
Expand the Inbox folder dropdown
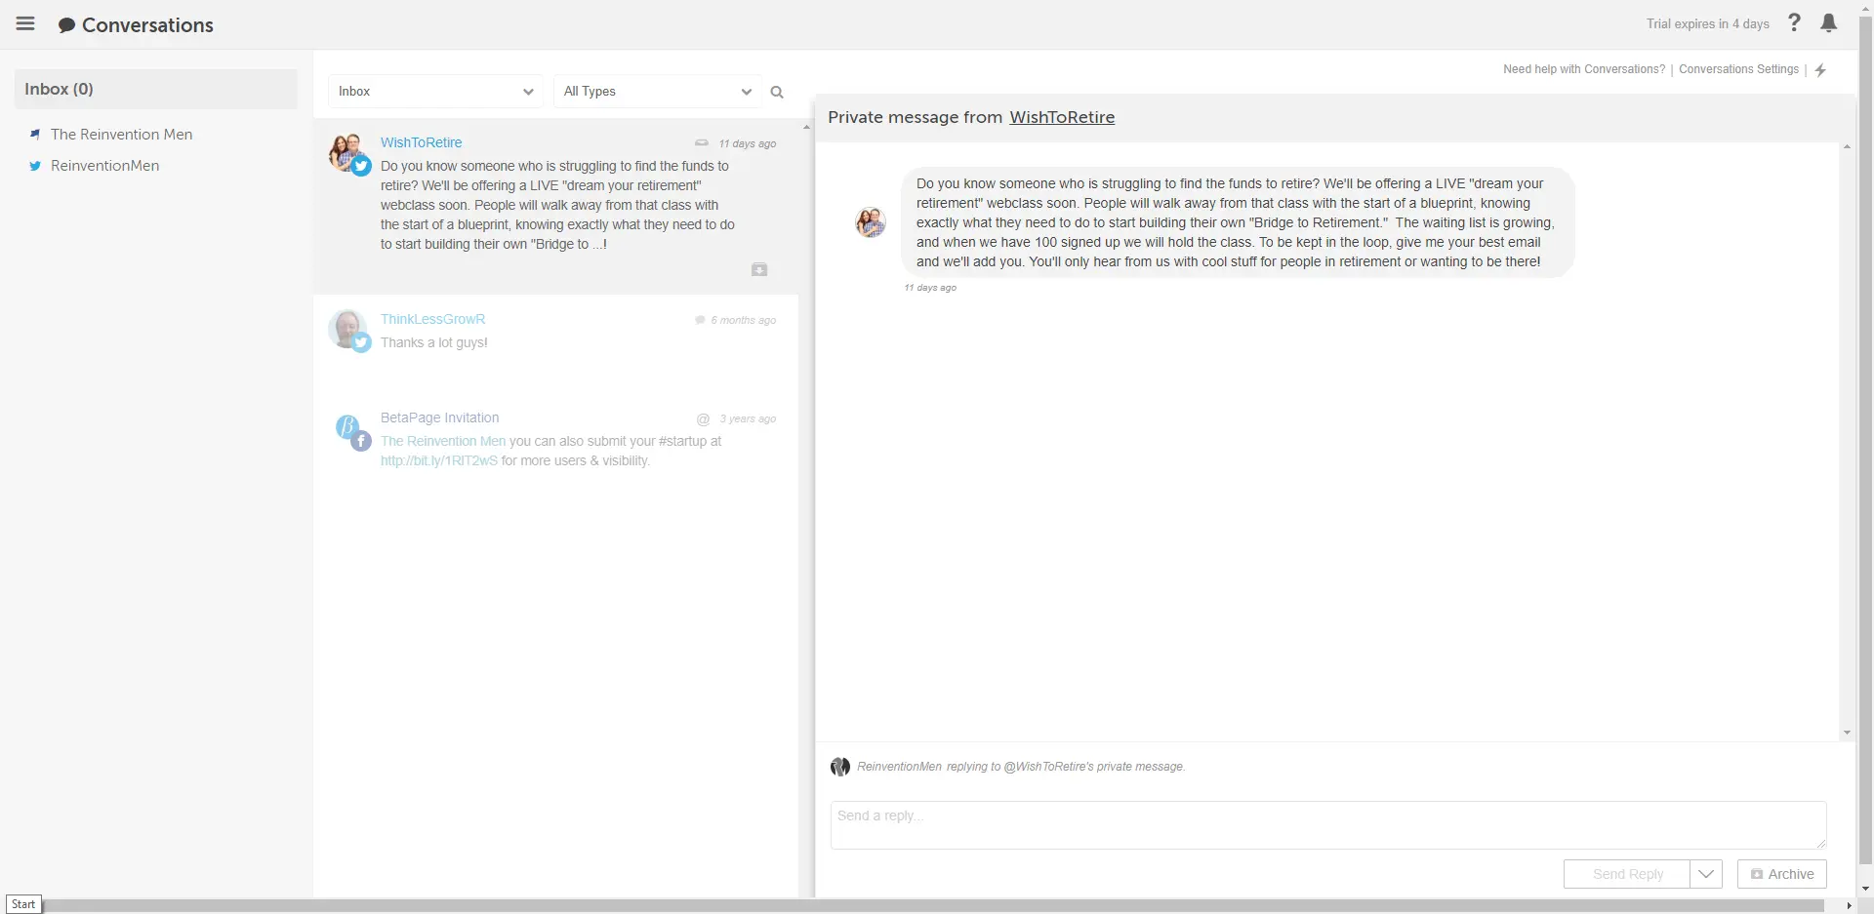point(434,92)
